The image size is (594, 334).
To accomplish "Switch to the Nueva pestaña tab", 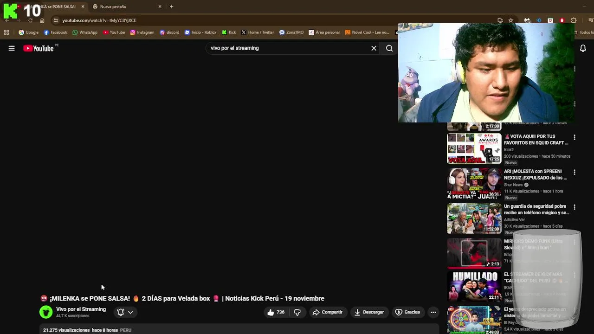I will point(126,6).
